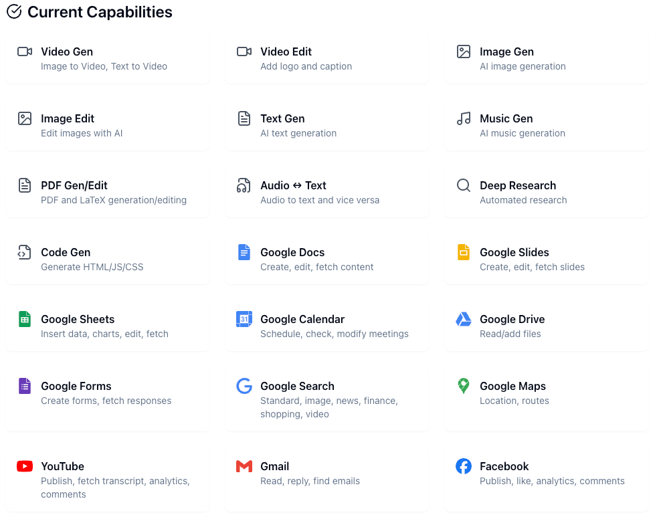Click the Music Gen note icon
This screenshot has width=657, height=513.
point(464,118)
